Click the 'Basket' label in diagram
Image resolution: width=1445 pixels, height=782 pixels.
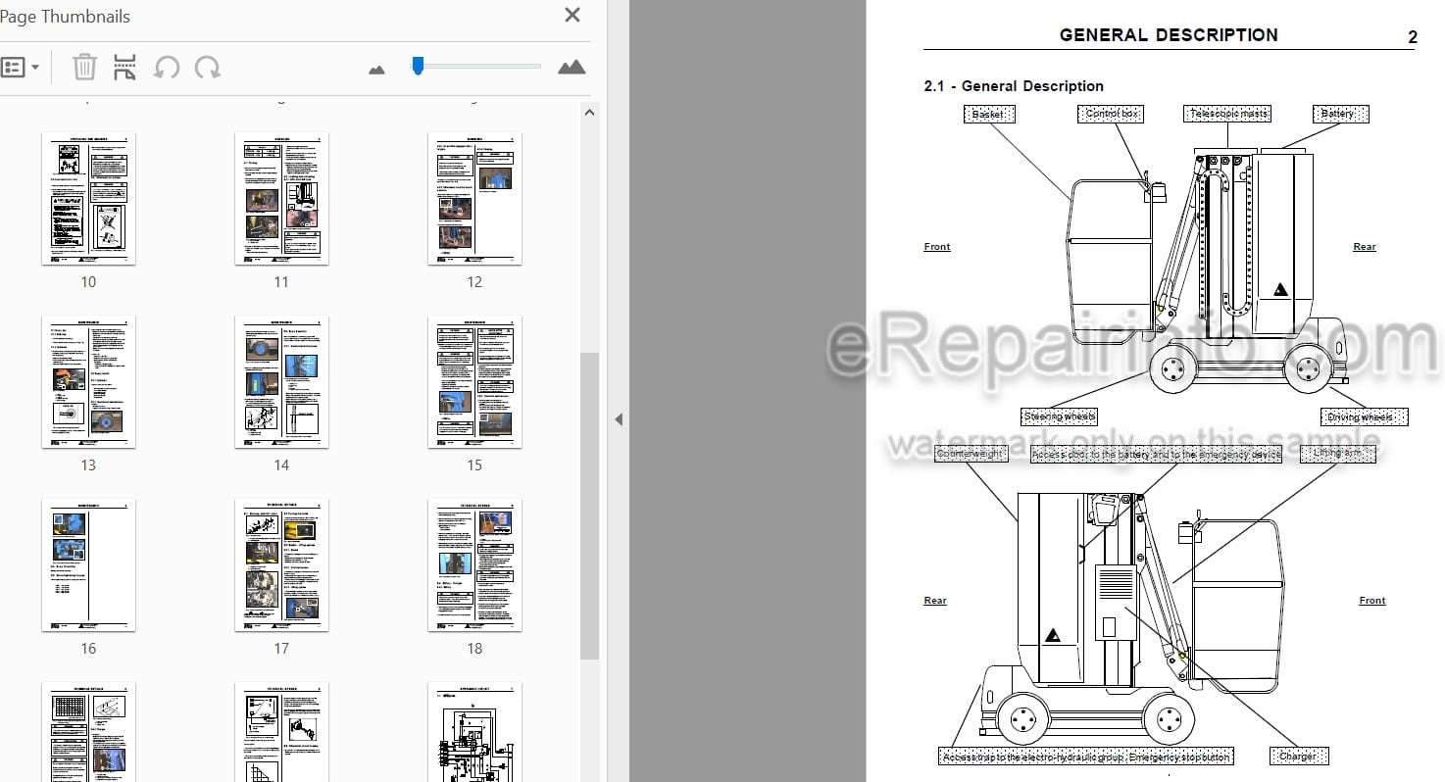[x=988, y=114]
